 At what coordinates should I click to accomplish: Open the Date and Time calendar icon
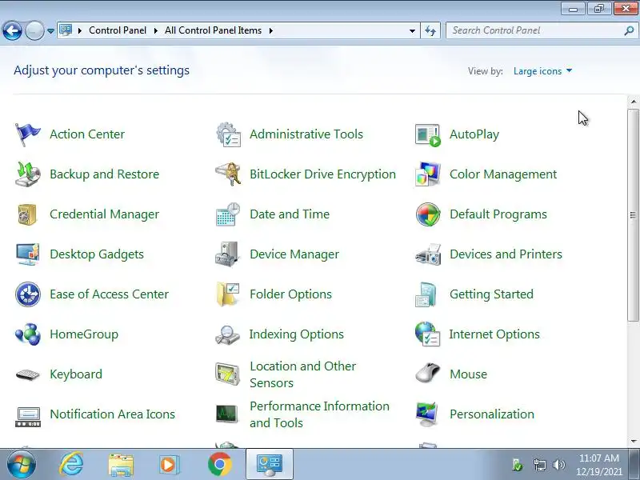(x=228, y=214)
